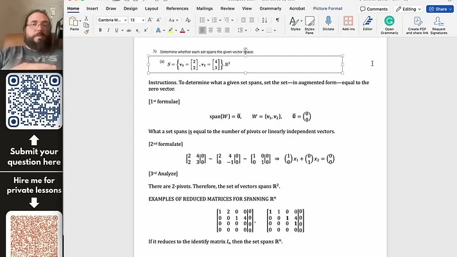Click the bulleted list icon
This screenshot has height=257, width=457.
(202, 20)
